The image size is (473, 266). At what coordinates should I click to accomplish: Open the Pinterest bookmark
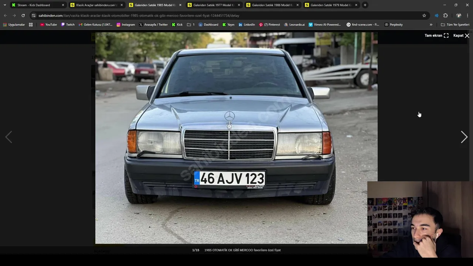point(269,25)
